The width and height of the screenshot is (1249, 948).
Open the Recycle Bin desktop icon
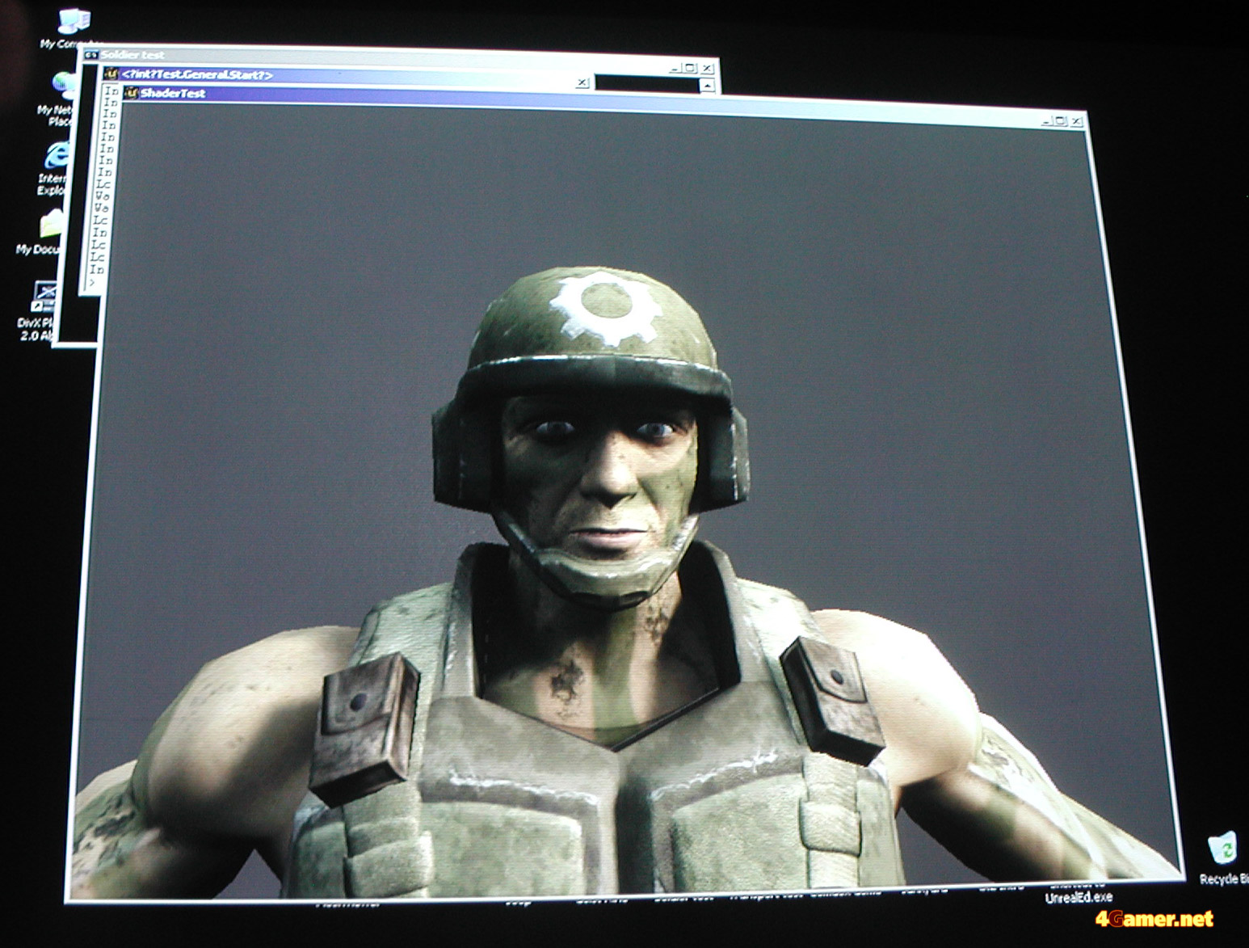(x=1221, y=850)
